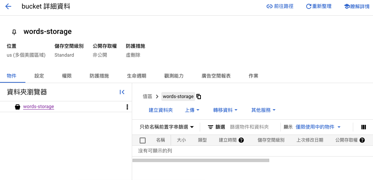Image resolution: width=373 pixels, height=180 pixels.
Task: Click the 非公開 public access value
Action: (x=100, y=55)
